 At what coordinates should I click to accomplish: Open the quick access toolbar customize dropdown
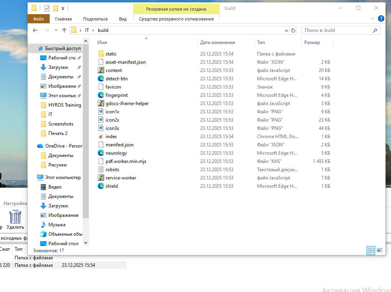[63, 9]
